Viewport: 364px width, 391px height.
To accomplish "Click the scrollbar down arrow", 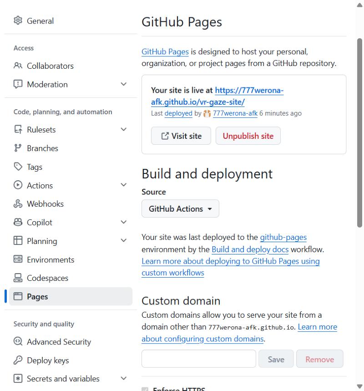I will click(x=359, y=386).
